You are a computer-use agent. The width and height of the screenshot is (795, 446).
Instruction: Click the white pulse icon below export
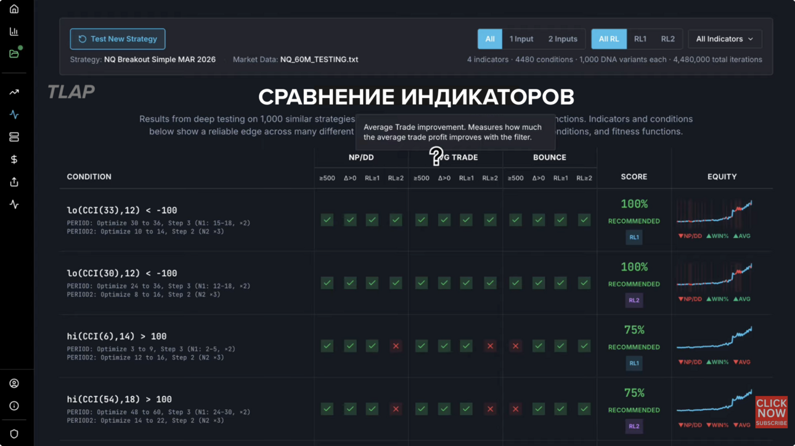[x=14, y=205]
